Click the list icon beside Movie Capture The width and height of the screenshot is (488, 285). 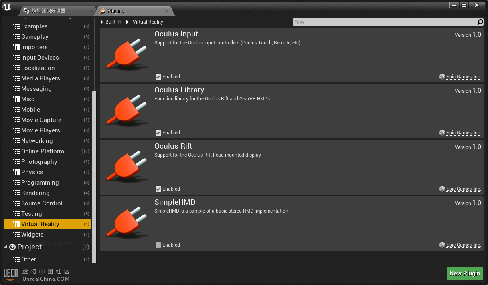pos(16,120)
